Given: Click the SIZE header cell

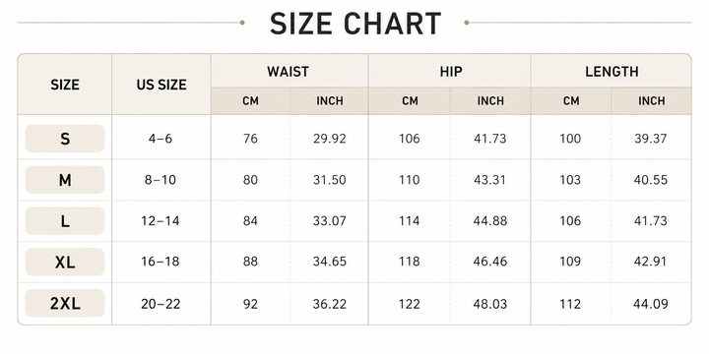Looking at the screenshot, I should (x=65, y=85).
